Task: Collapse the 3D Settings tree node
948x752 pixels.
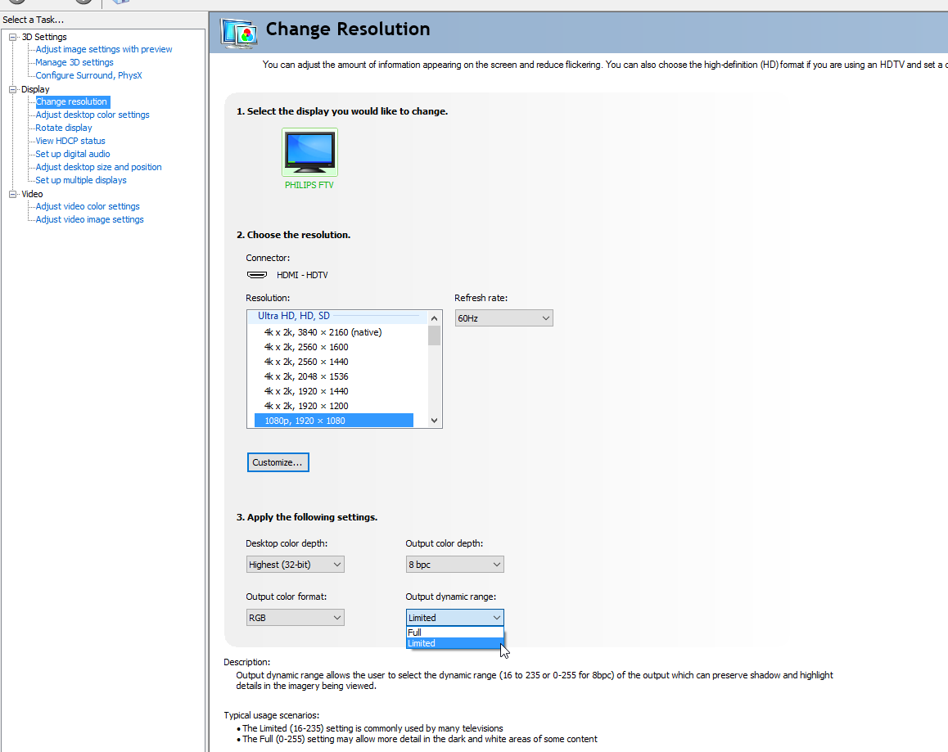Action: [x=13, y=37]
